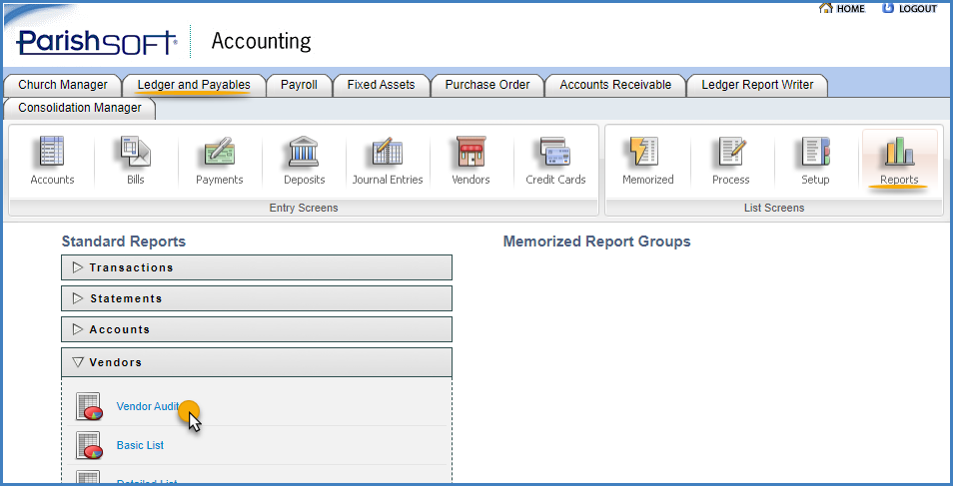Open the Vendors storefront icon
953x486 pixels.
pos(472,152)
